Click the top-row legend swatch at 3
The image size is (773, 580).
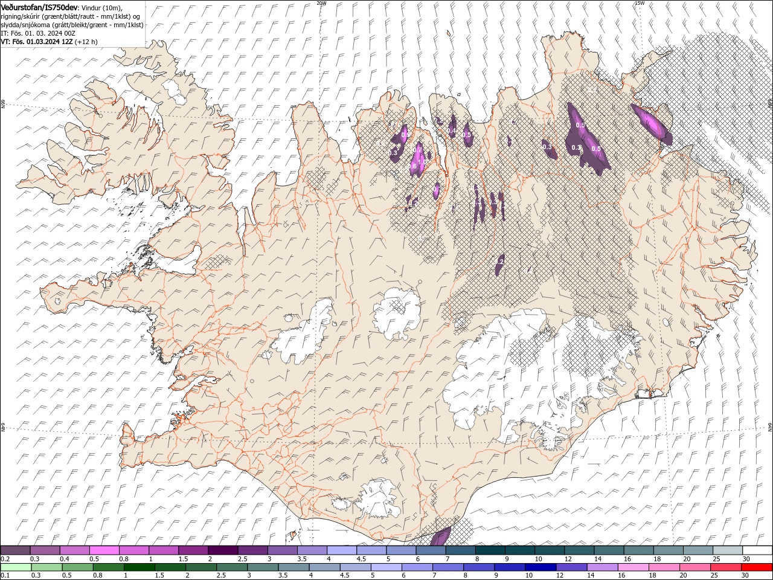282,550
